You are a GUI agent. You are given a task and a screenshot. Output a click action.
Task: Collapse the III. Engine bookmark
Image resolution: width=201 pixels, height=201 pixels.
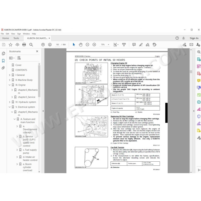point(9,85)
